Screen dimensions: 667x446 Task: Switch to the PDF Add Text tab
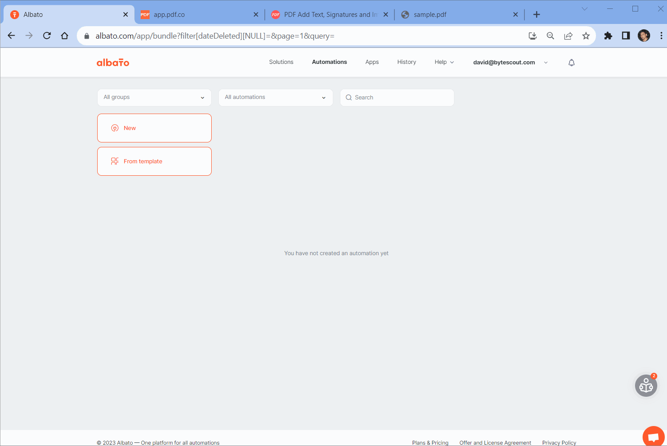[329, 15]
